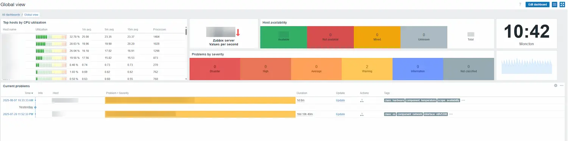The height and width of the screenshot is (141, 568).
Task: Select Global view breadcrumb
Action: [31, 15]
